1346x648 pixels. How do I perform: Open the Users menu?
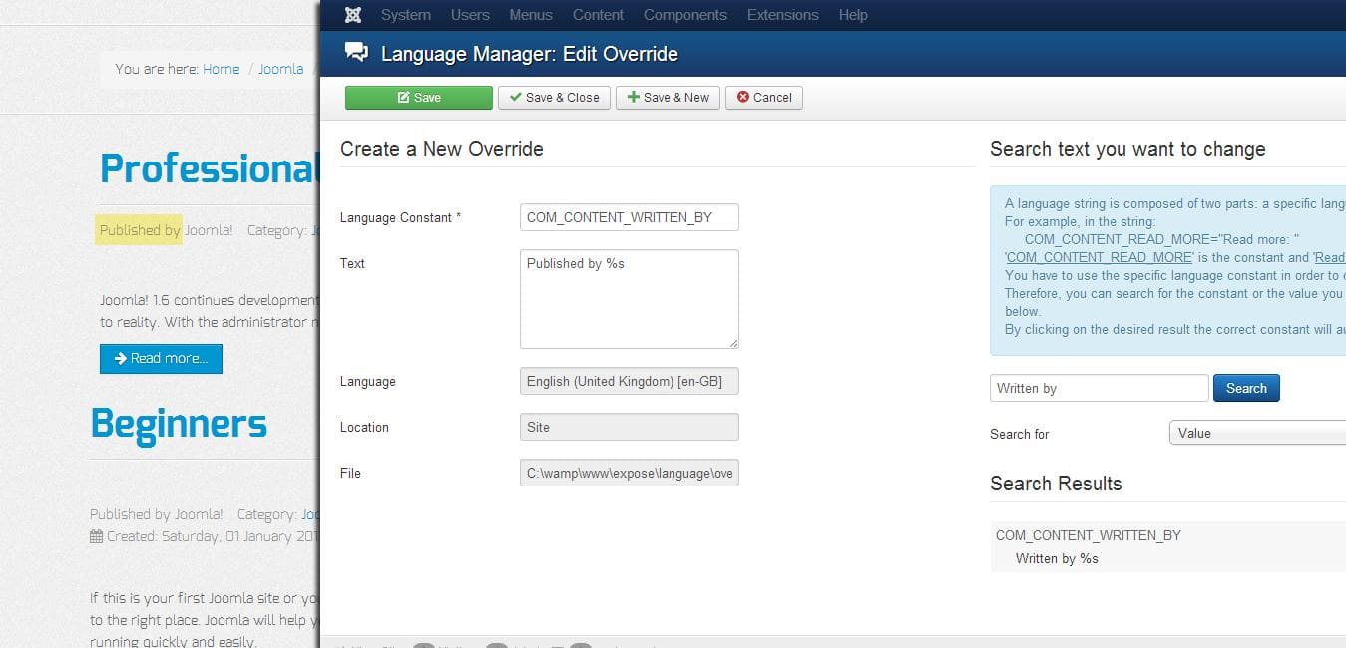tap(470, 15)
